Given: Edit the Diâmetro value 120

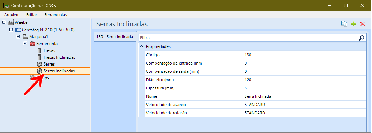Looking at the screenshot, I should click(x=305, y=80).
